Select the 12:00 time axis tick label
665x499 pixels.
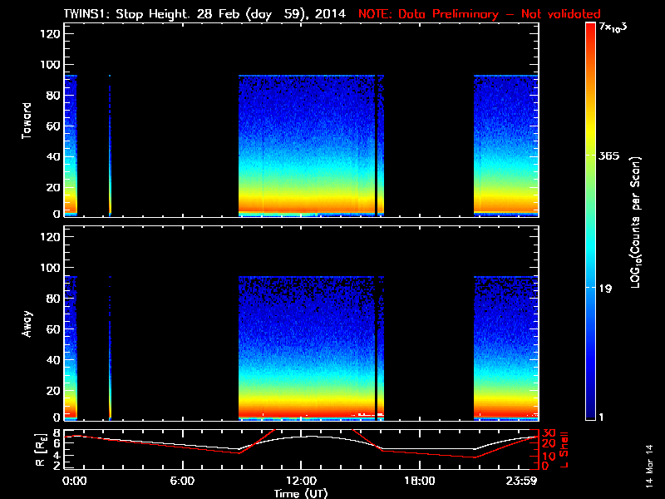pyautogui.click(x=300, y=481)
